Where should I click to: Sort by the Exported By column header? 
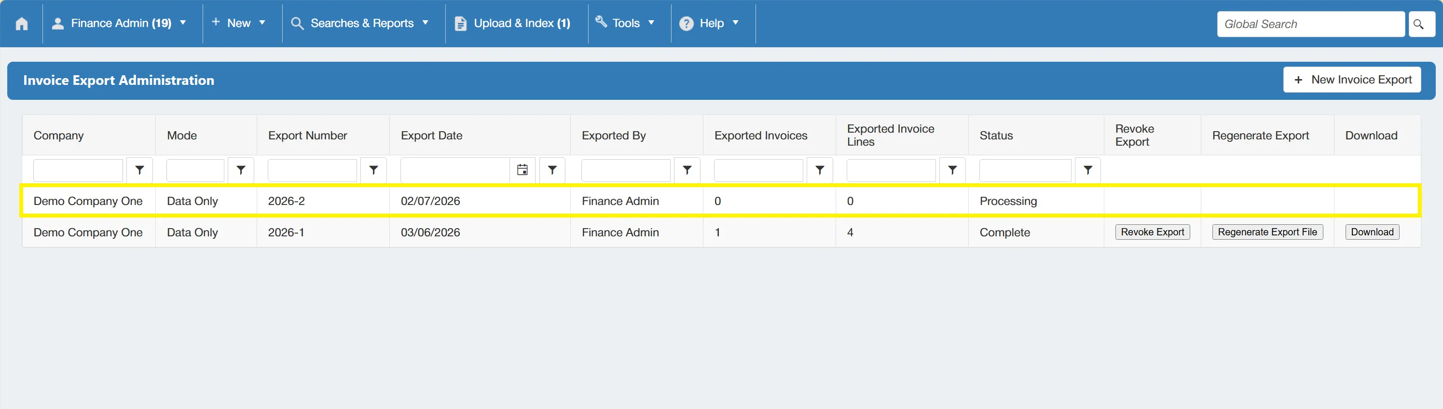tap(613, 136)
